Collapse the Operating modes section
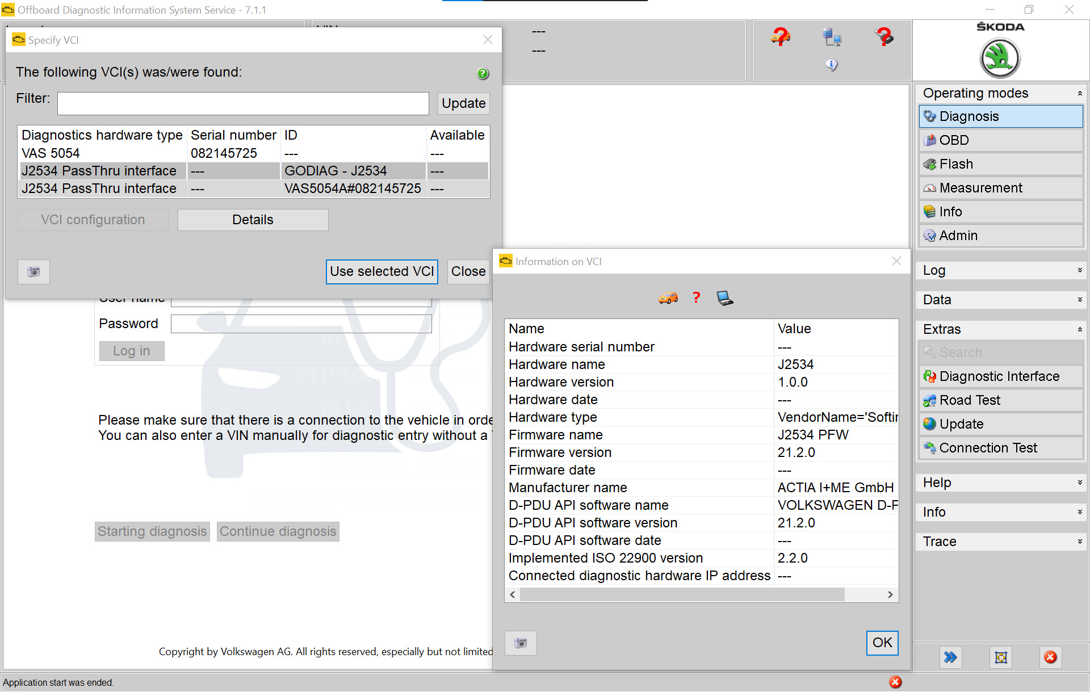This screenshot has height=692, width=1090. point(1001,93)
